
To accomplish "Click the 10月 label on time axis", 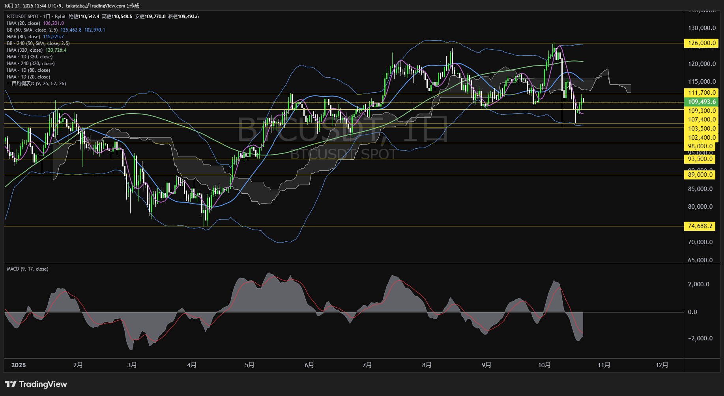I will click(x=544, y=365).
